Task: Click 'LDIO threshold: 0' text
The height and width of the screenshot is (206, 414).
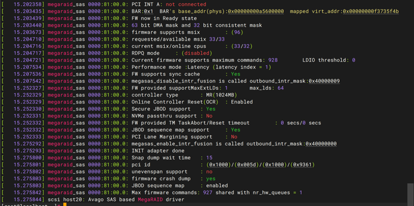Action: point(329,60)
